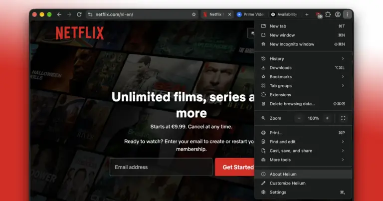Open a New Incognito window
This screenshot has height=201, width=383.
(x=303, y=44)
